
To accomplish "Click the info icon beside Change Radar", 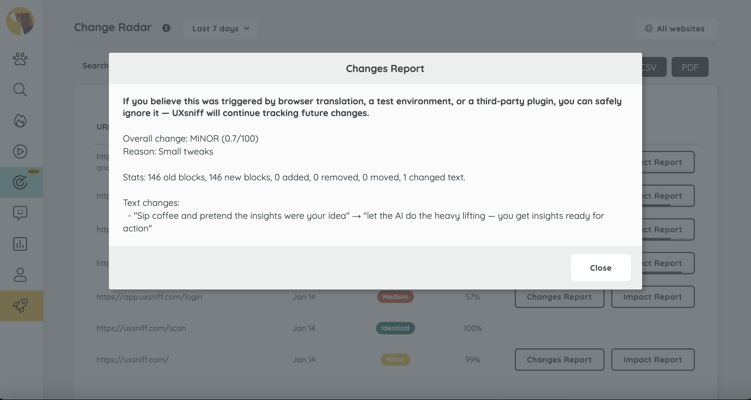I will point(166,28).
